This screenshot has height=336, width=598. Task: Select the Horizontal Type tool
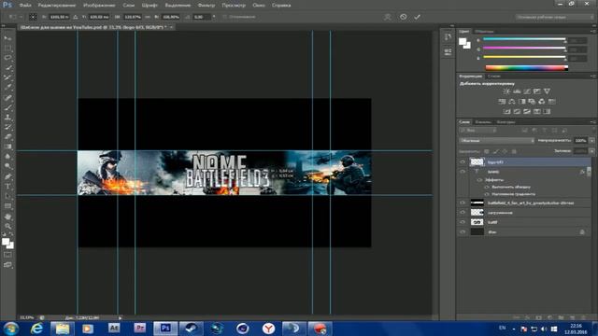pos(7,187)
